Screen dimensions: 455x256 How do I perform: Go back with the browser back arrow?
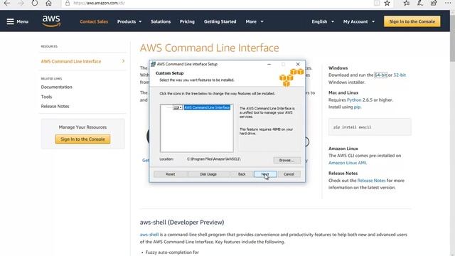[6, 3]
